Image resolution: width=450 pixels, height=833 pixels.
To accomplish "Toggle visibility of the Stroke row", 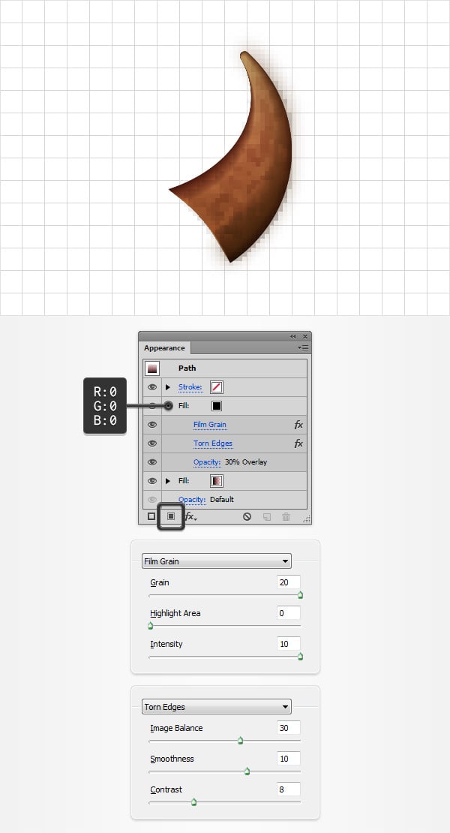I will (152, 387).
